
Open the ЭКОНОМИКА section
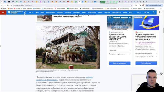(x=77, y=13)
